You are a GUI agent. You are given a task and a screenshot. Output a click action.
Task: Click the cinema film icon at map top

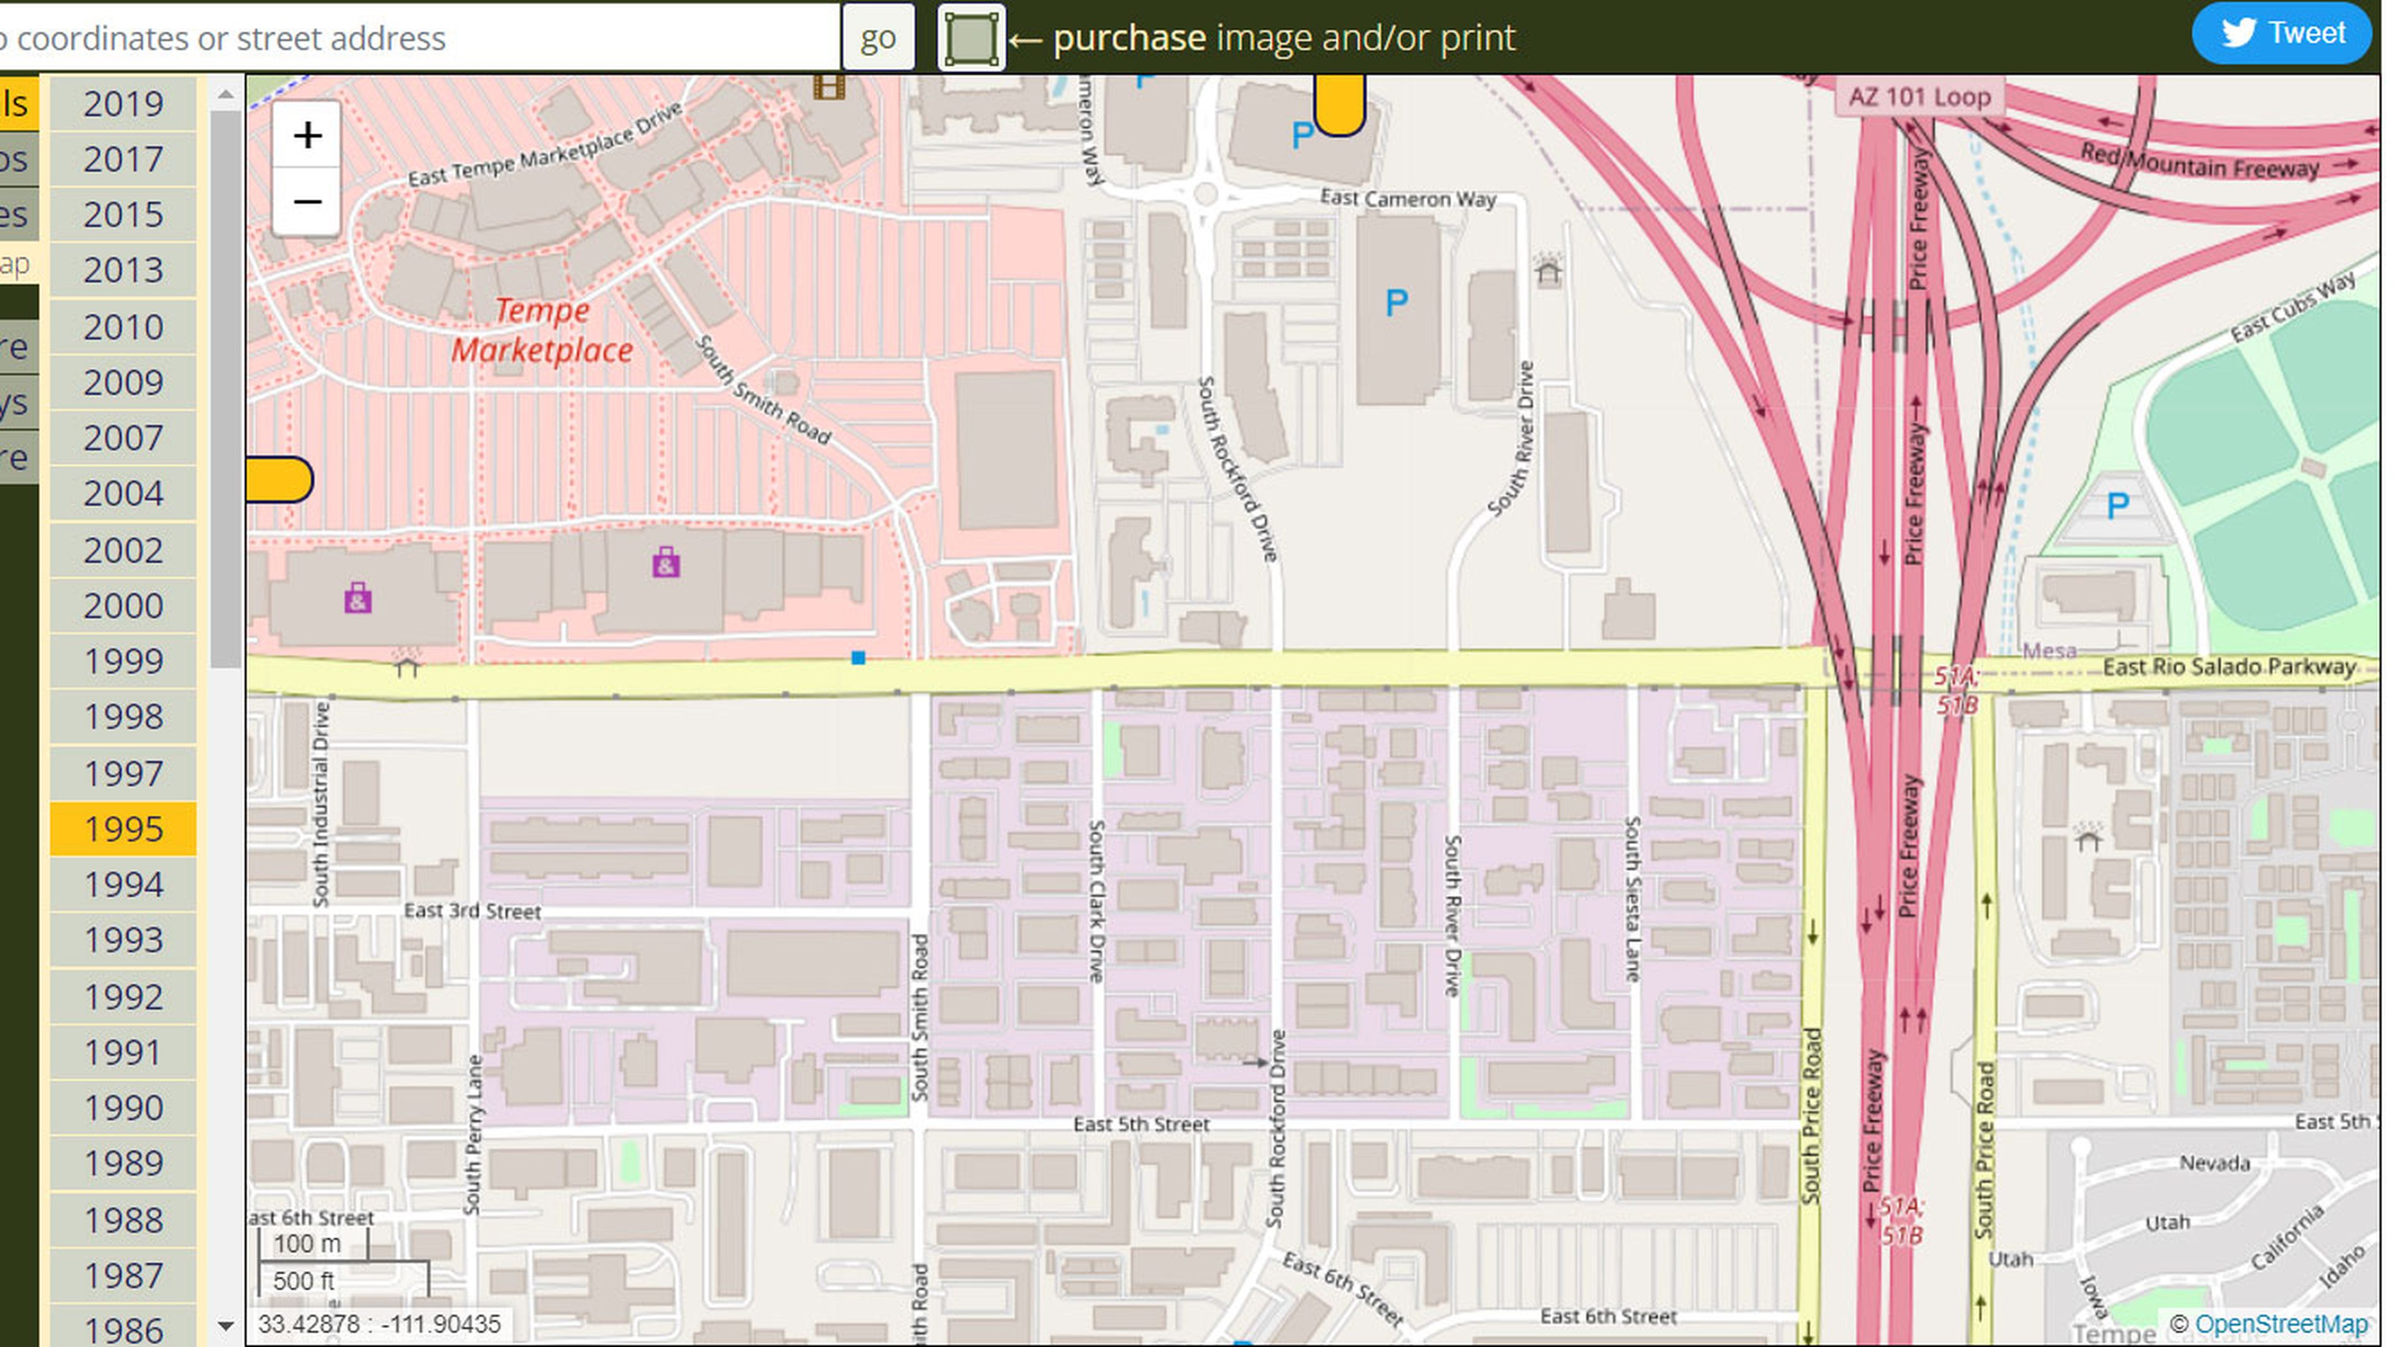point(829,87)
